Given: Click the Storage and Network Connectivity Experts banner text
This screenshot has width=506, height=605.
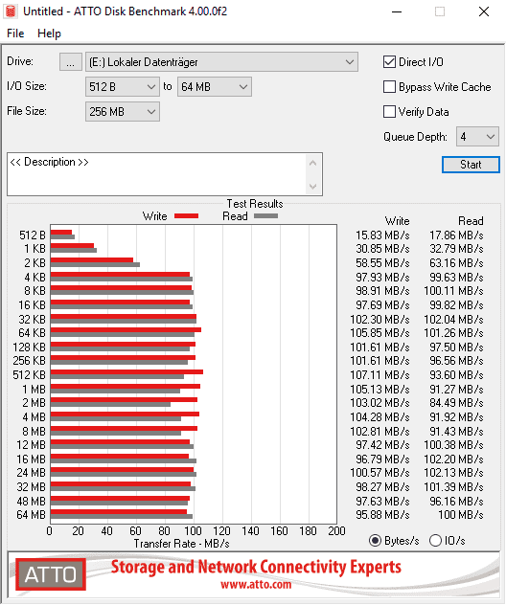Looking at the screenshot, I should [x=256, y=567].
